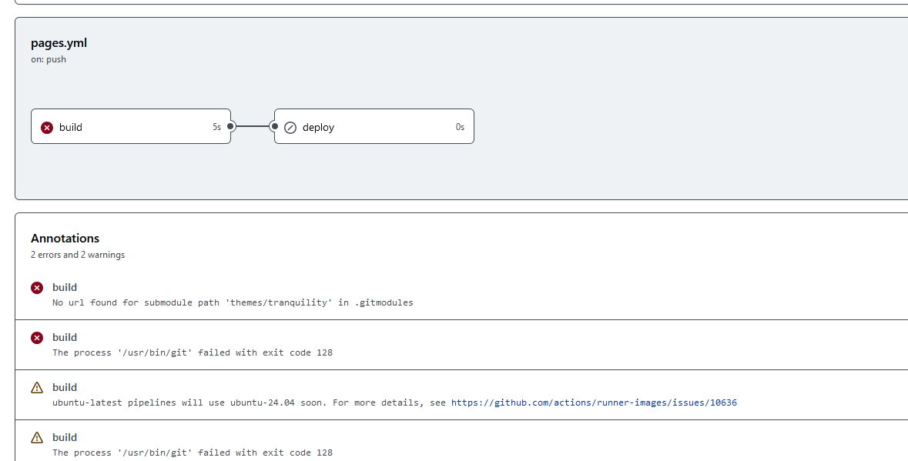This screenshot has height=461, width=908.
Task: Open the deploy job in workflow graph
Action: pos(374,126)
